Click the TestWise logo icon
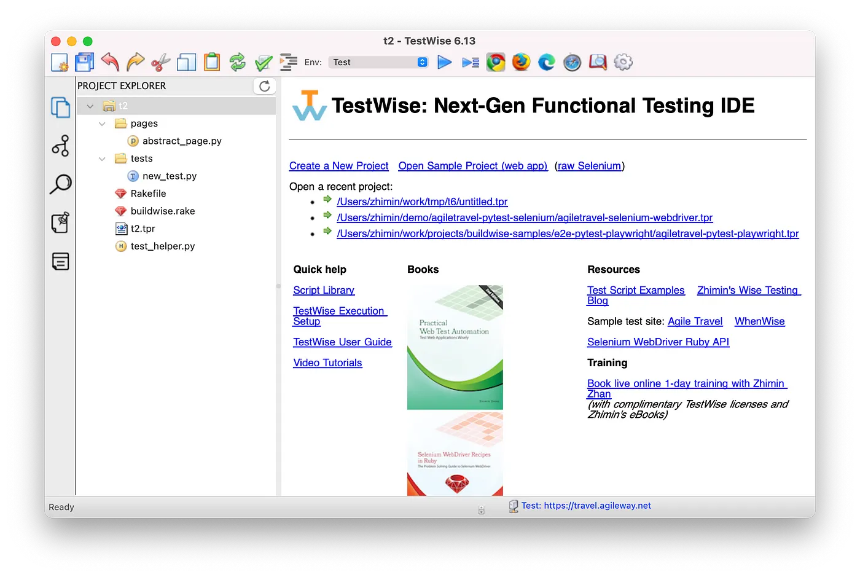This screenshot has height=577, width=860. (x=310, y=105)
